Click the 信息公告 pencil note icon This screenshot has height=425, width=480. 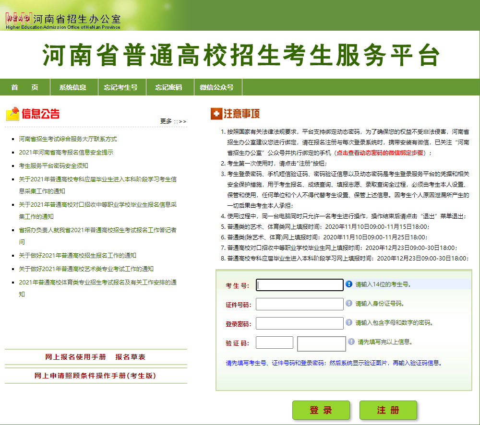pyautogui.click(x=12, y=114)
